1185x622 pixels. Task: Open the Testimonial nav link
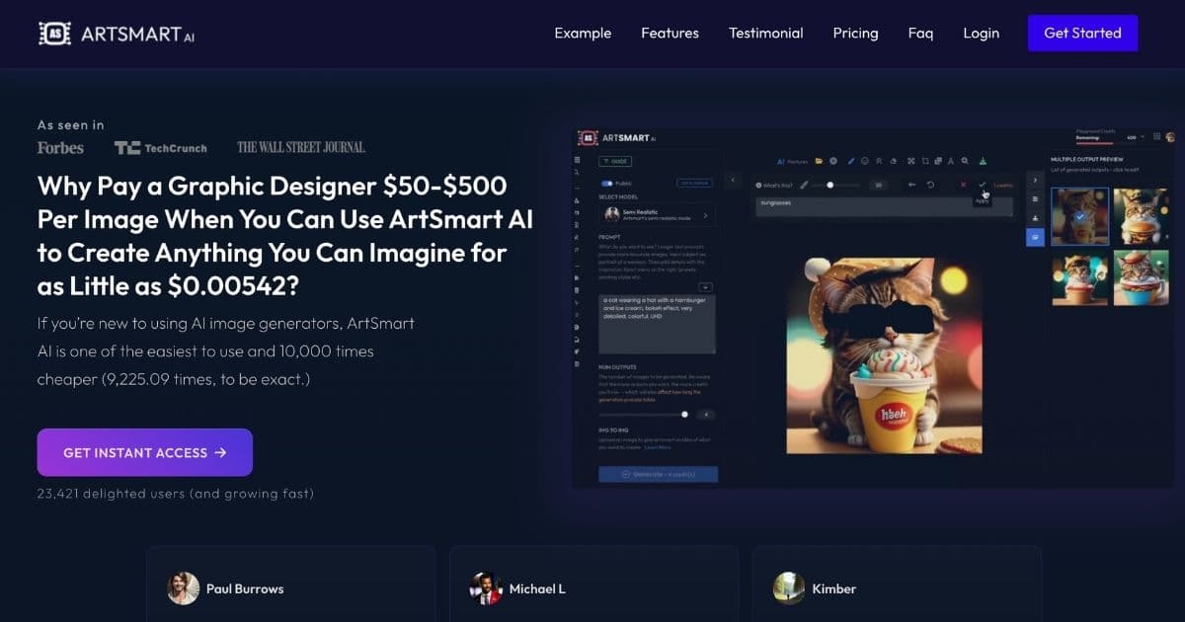point(766,33)
